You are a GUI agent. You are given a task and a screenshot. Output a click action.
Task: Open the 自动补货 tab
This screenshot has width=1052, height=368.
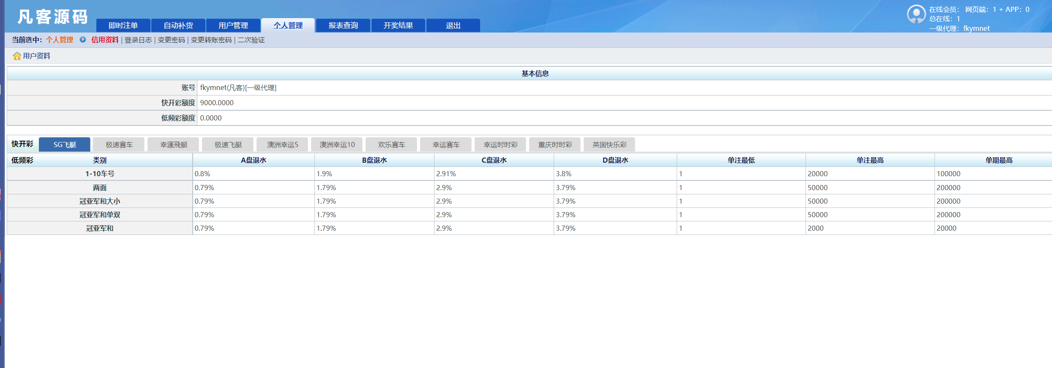pyautogui.click(x=178, y=25)
